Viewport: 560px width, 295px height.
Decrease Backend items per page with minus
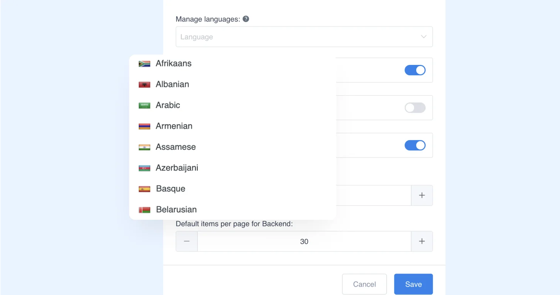(x=187, y=241)
